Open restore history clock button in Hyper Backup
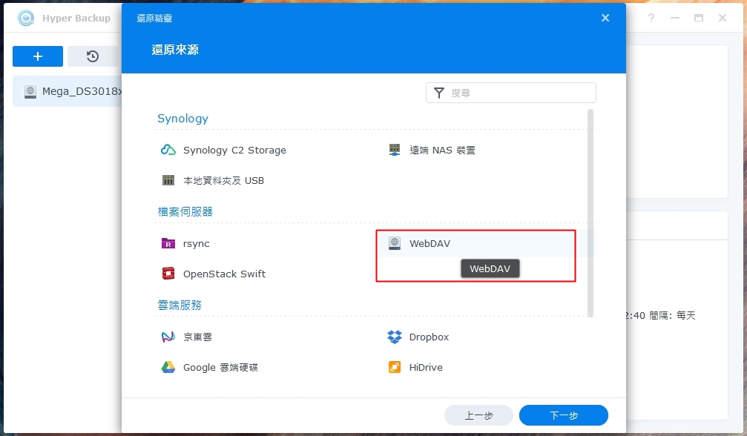The image size is (747, 436). pos(93,56)
